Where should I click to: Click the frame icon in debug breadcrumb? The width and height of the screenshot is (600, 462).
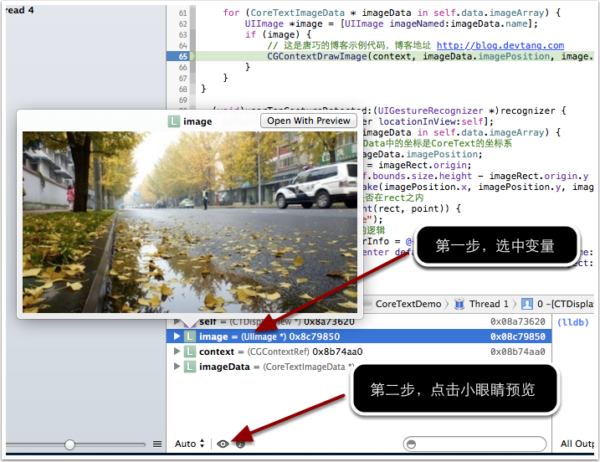coord(527,304)
